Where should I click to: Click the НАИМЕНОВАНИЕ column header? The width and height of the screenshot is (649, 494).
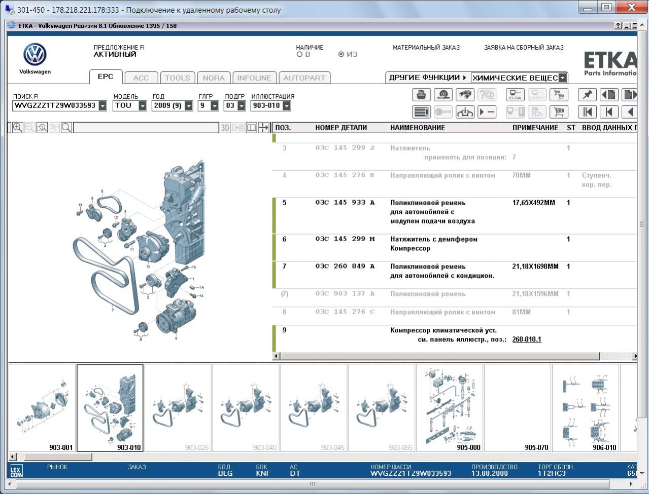418,128
